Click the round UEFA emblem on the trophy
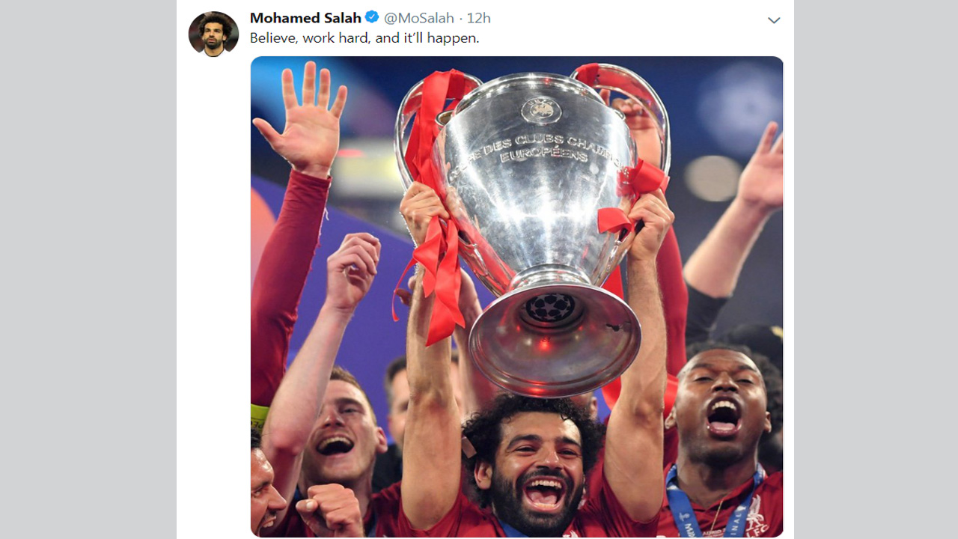958x539 pixels. coord(540,111)
